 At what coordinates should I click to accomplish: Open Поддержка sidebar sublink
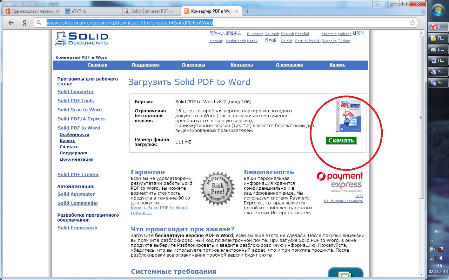[73, 153]
